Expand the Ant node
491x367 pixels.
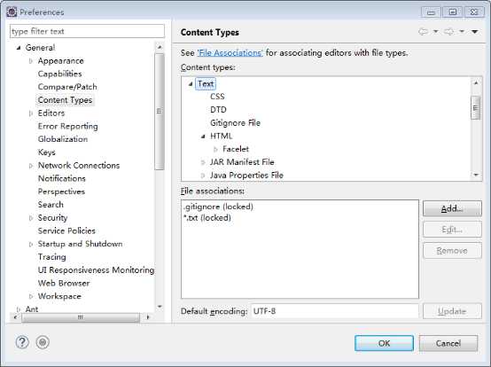tap(19, 309)
